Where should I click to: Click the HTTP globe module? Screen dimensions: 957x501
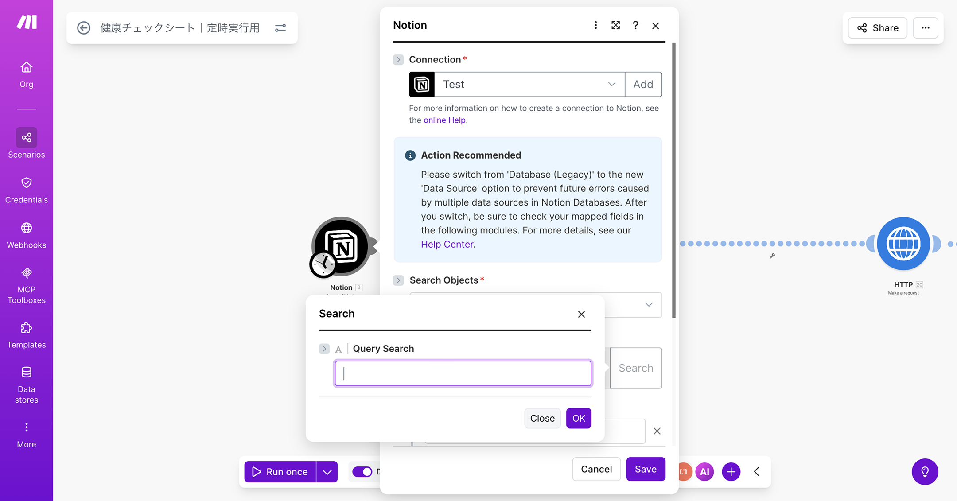pyautogui.click(x=903, y=244)
